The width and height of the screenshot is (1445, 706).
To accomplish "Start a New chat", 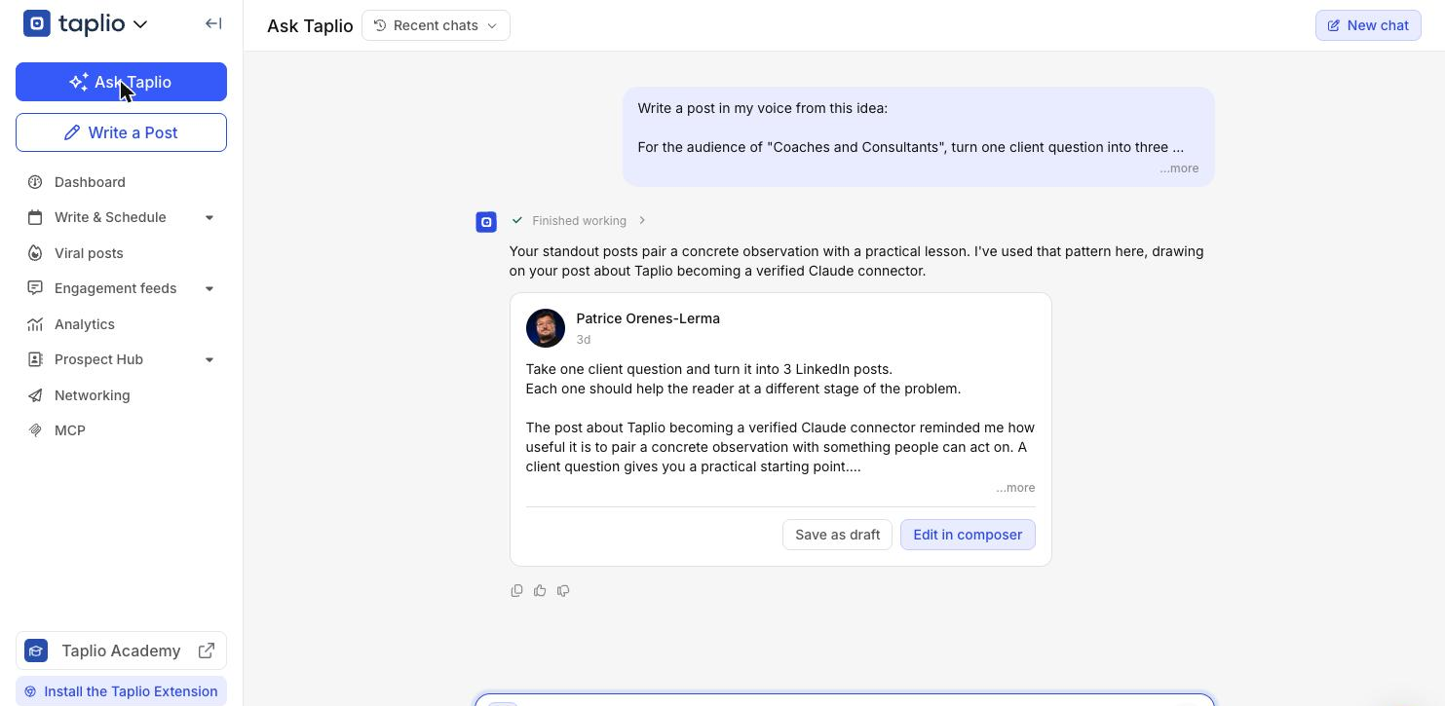I will [1368, 25].
